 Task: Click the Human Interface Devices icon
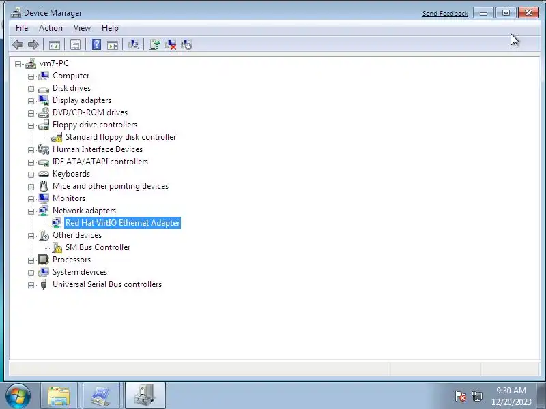(x=44, y=149)
